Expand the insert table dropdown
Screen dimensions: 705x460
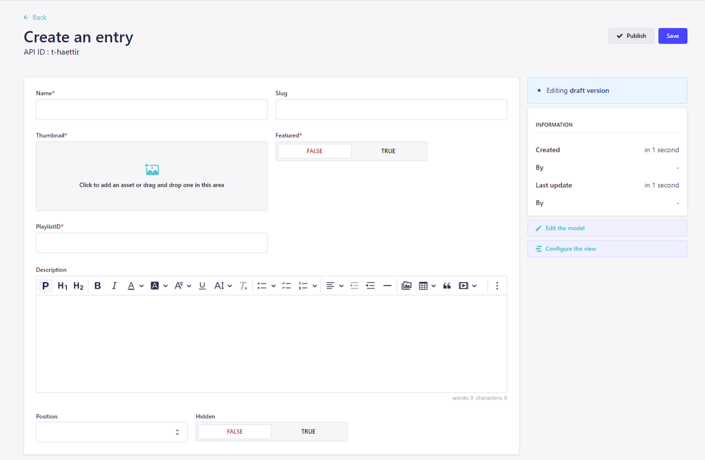434,286
